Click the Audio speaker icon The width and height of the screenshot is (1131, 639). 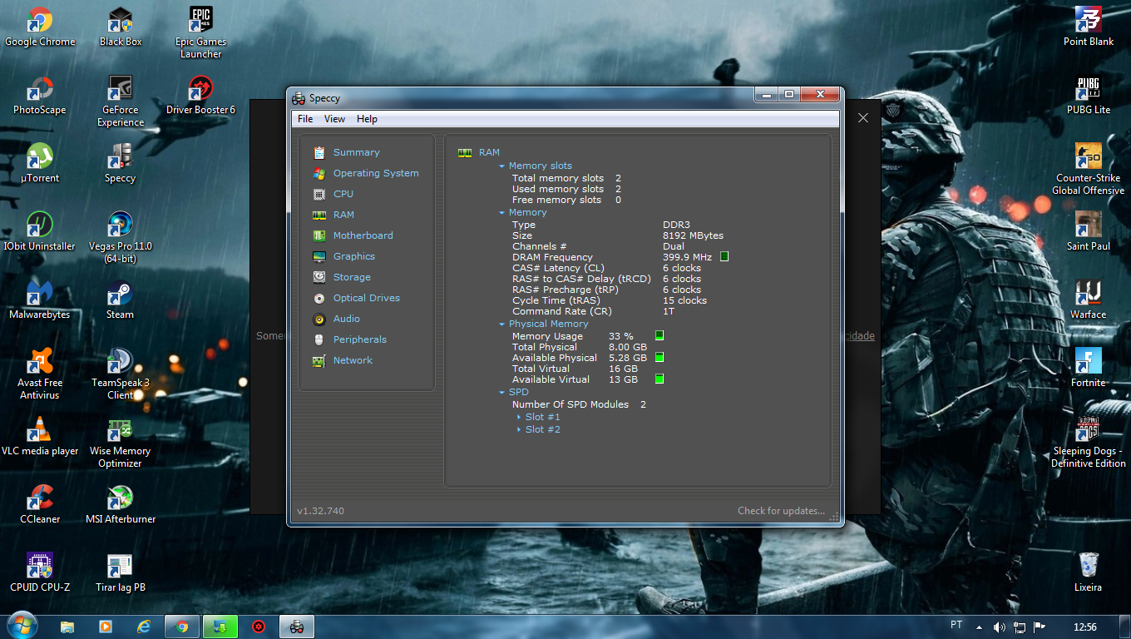tap(319, 319)
